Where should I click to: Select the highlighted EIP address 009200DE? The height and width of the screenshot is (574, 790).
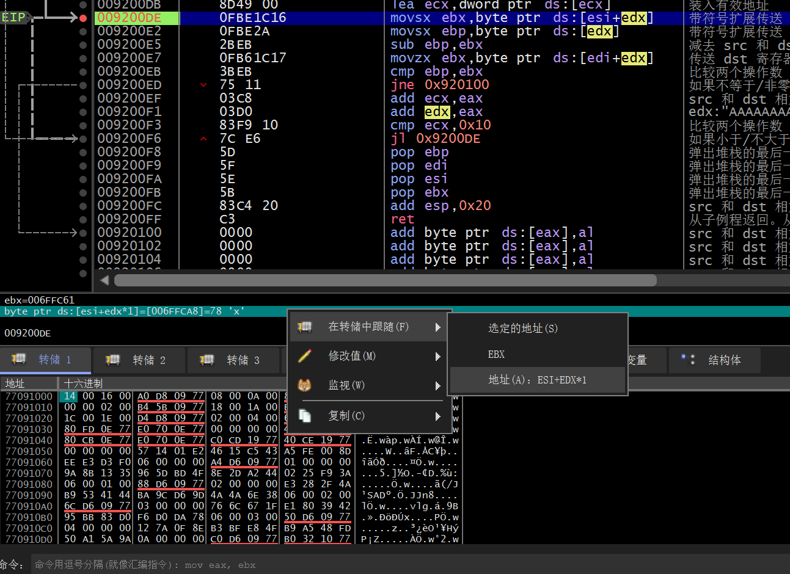point(130,18)
